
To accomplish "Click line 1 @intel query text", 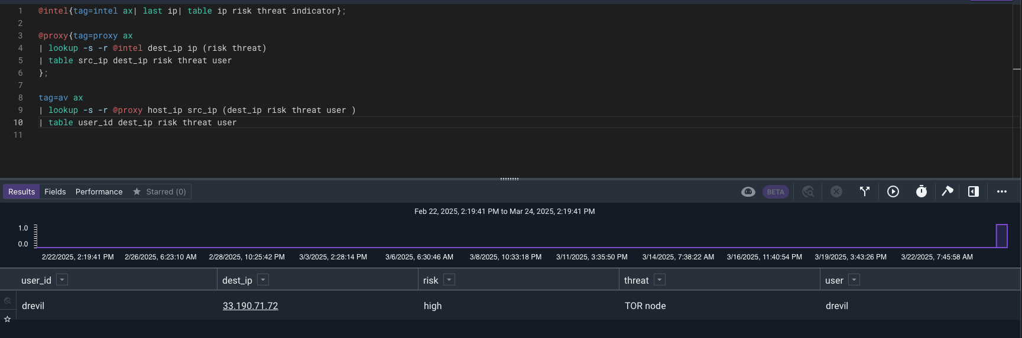I will click(192, 11).
